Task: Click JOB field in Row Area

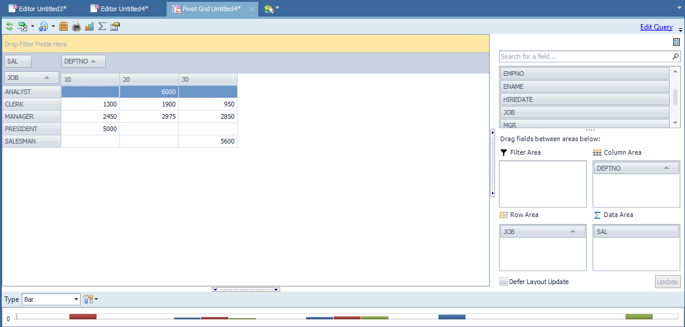Action: (543, 232)
